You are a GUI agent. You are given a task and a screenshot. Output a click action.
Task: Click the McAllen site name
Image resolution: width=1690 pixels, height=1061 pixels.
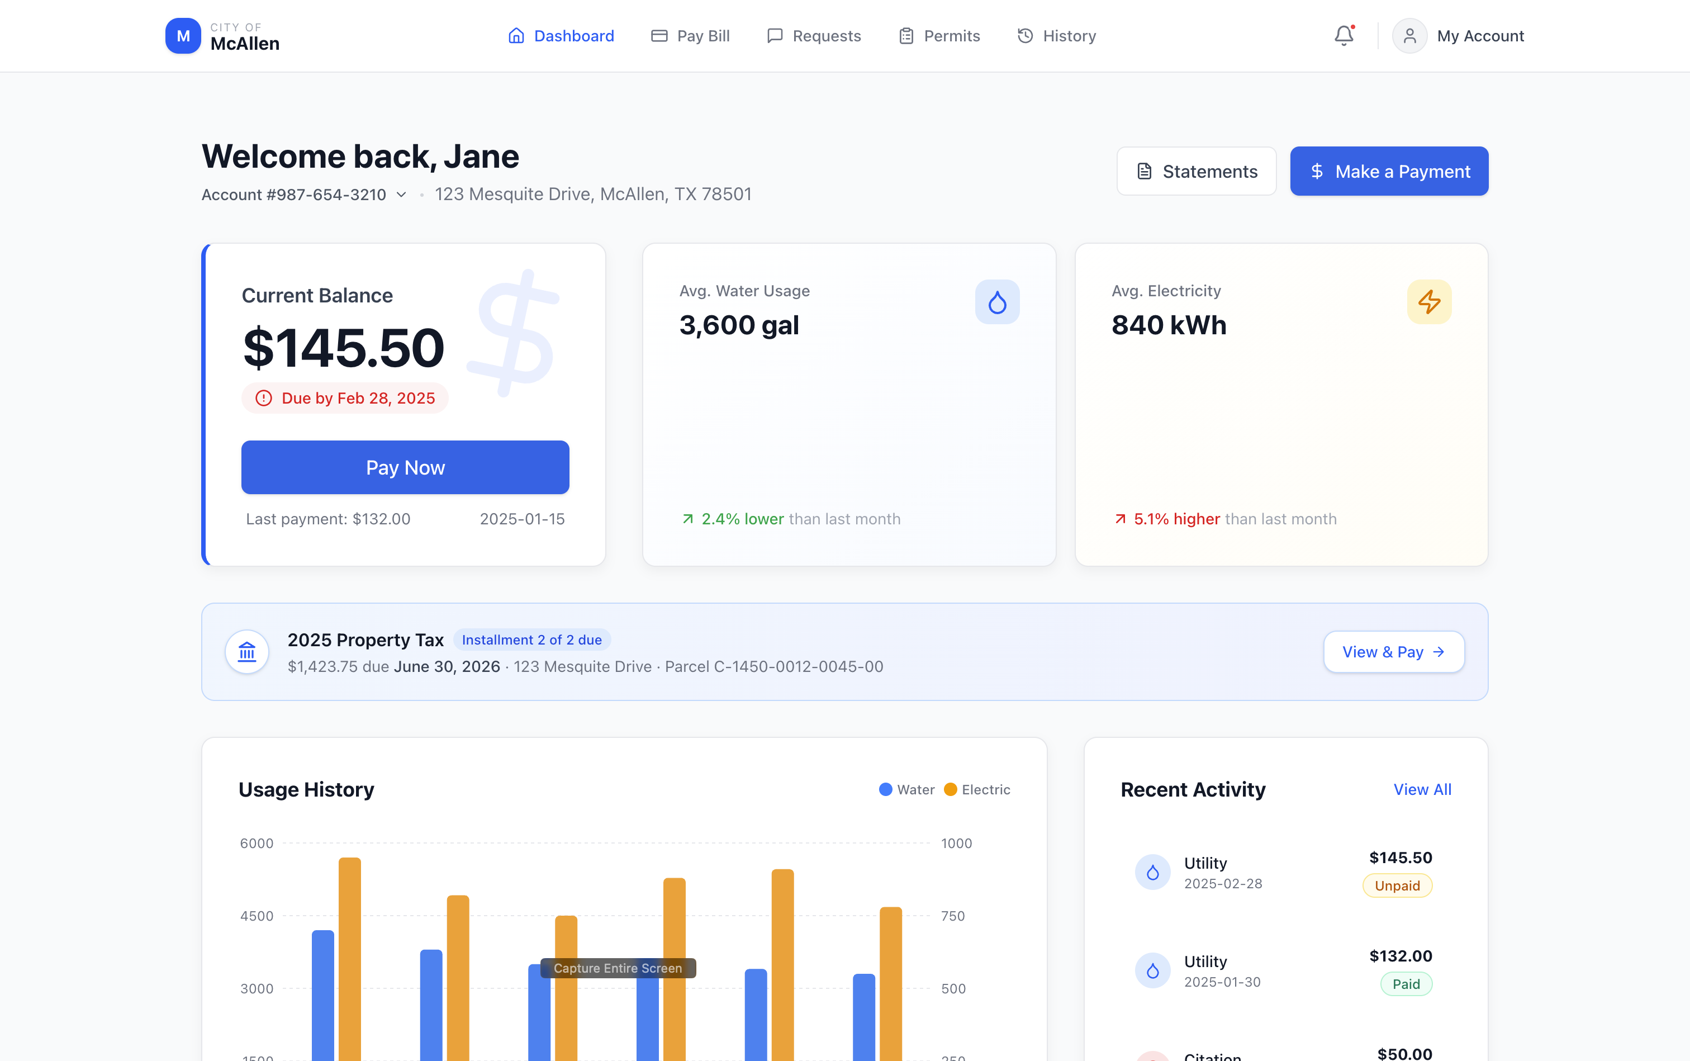point(245,44)
